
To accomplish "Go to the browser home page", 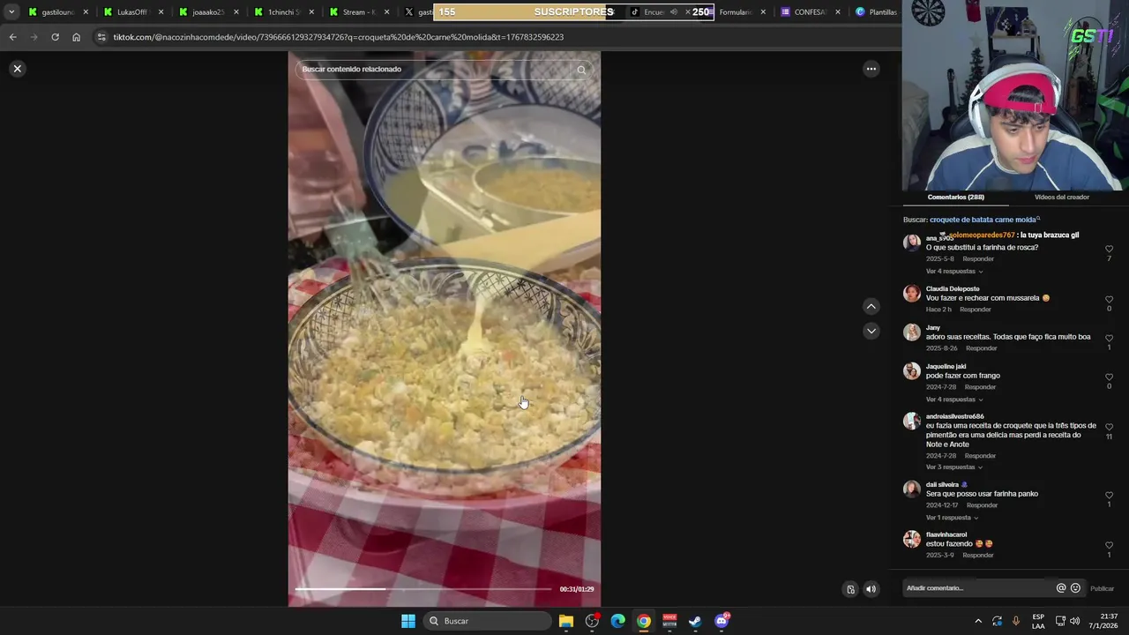I will (x=76, y=37).
